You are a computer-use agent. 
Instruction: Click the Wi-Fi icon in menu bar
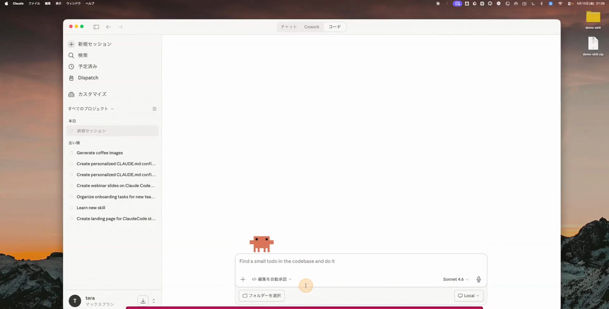(x=560, y=3)
